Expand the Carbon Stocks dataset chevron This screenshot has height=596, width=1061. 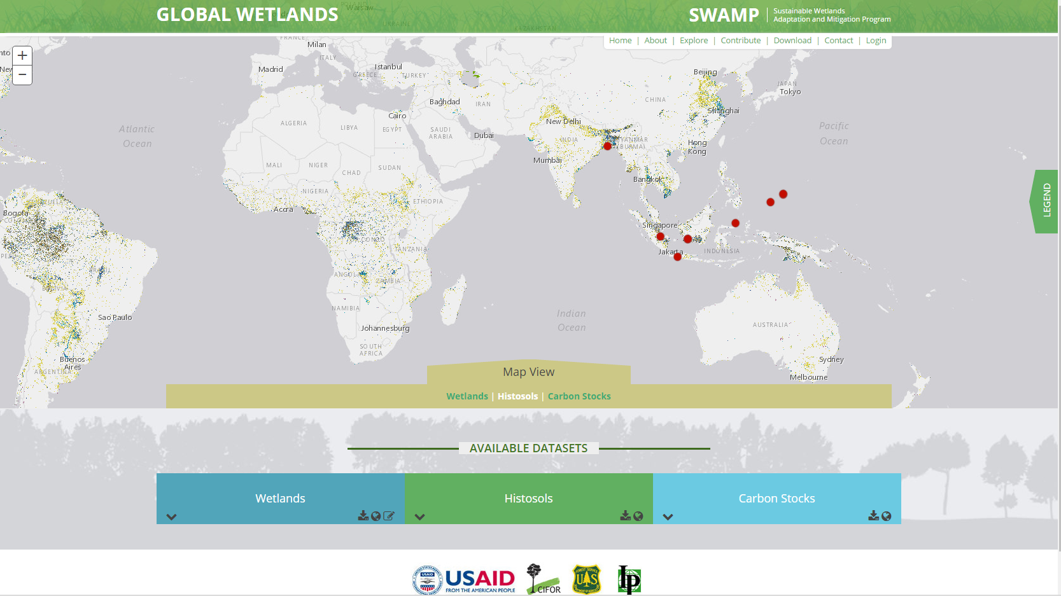(668, 517)
